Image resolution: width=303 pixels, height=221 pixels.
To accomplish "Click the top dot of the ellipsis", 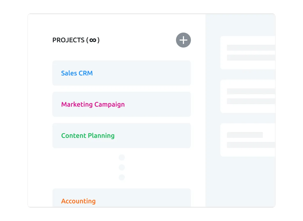I will [122, 158].
